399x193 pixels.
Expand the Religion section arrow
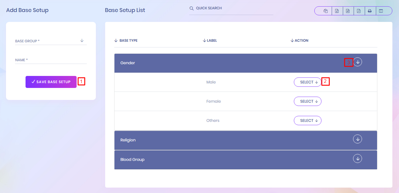[358, 139]
